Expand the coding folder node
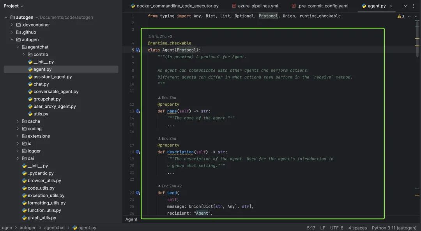Screen dimensions: 421x231 (18, 129)
